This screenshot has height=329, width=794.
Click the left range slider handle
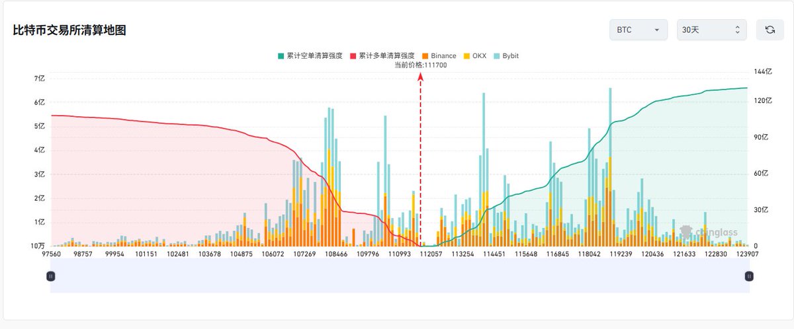tap(51, 276)
